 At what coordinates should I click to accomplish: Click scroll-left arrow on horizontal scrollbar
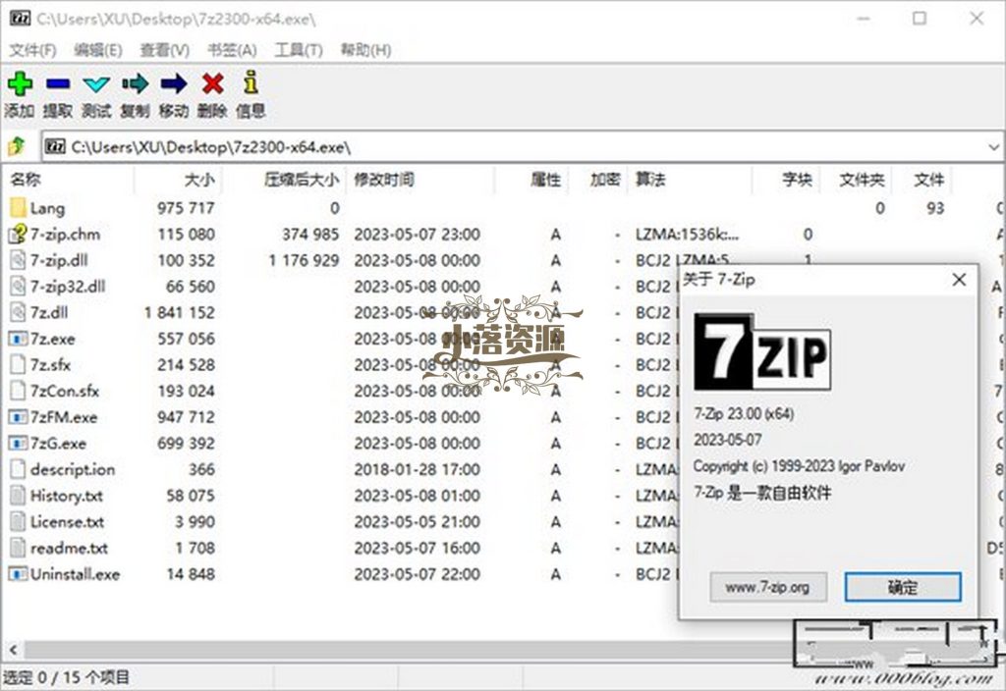click(x=13, y=650)
